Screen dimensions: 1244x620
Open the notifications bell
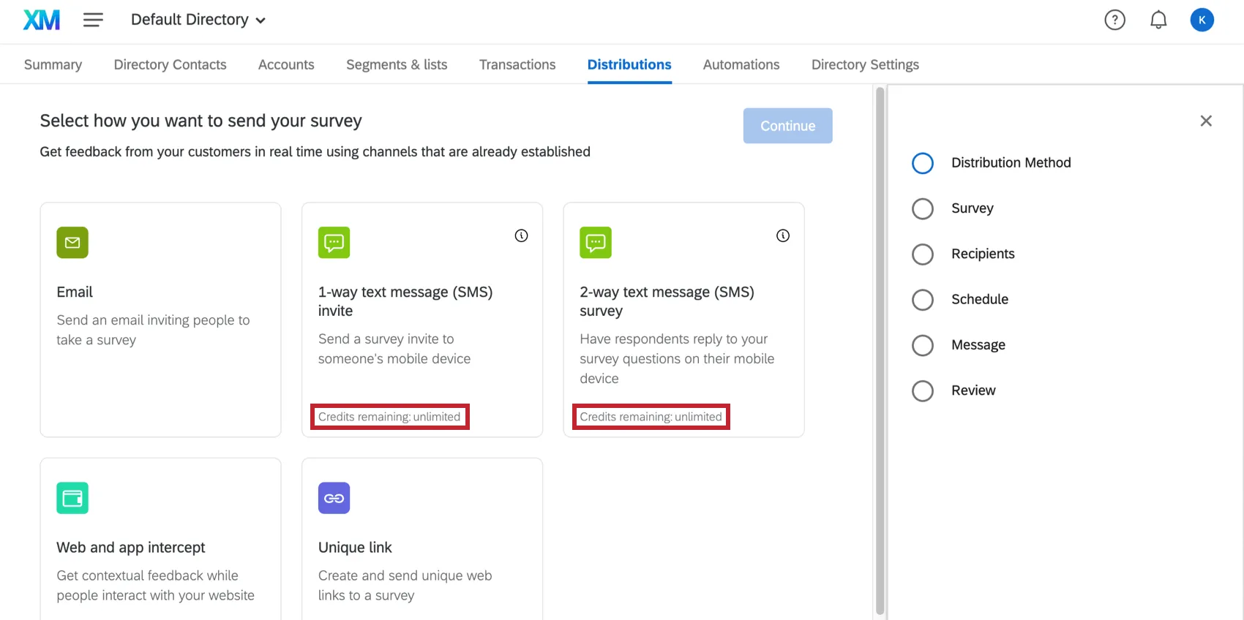(1158, 20)
